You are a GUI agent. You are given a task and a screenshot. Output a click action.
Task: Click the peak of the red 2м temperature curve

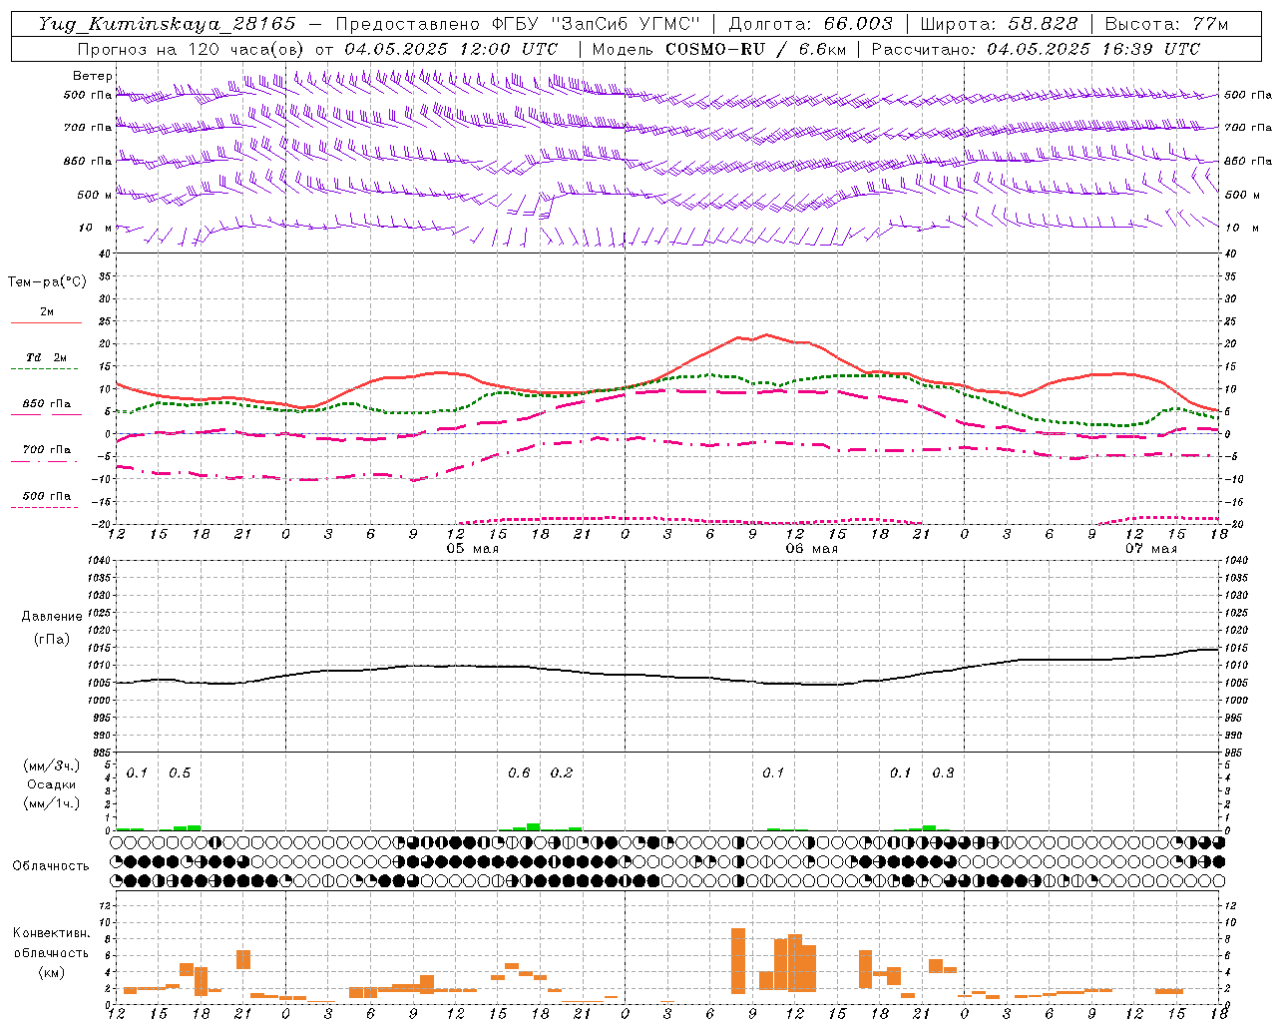[x=766, y=334]
